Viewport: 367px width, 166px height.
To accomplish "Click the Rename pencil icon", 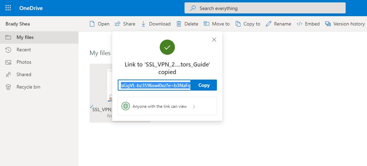I will (x=269, y=24).
